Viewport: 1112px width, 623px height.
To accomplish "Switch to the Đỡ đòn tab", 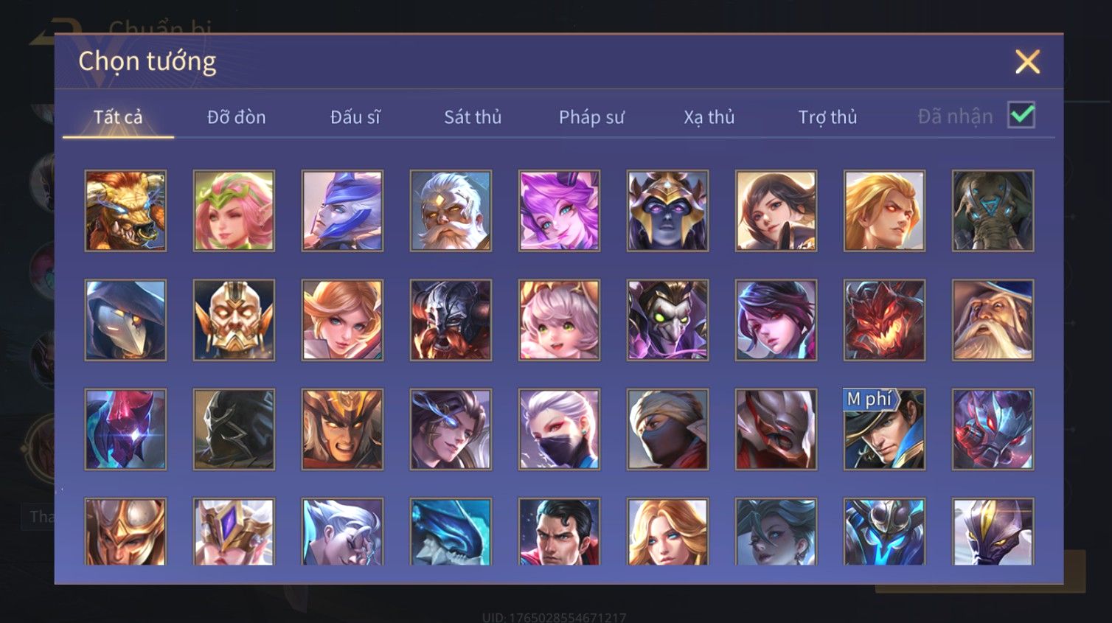I will pos(236,116).
